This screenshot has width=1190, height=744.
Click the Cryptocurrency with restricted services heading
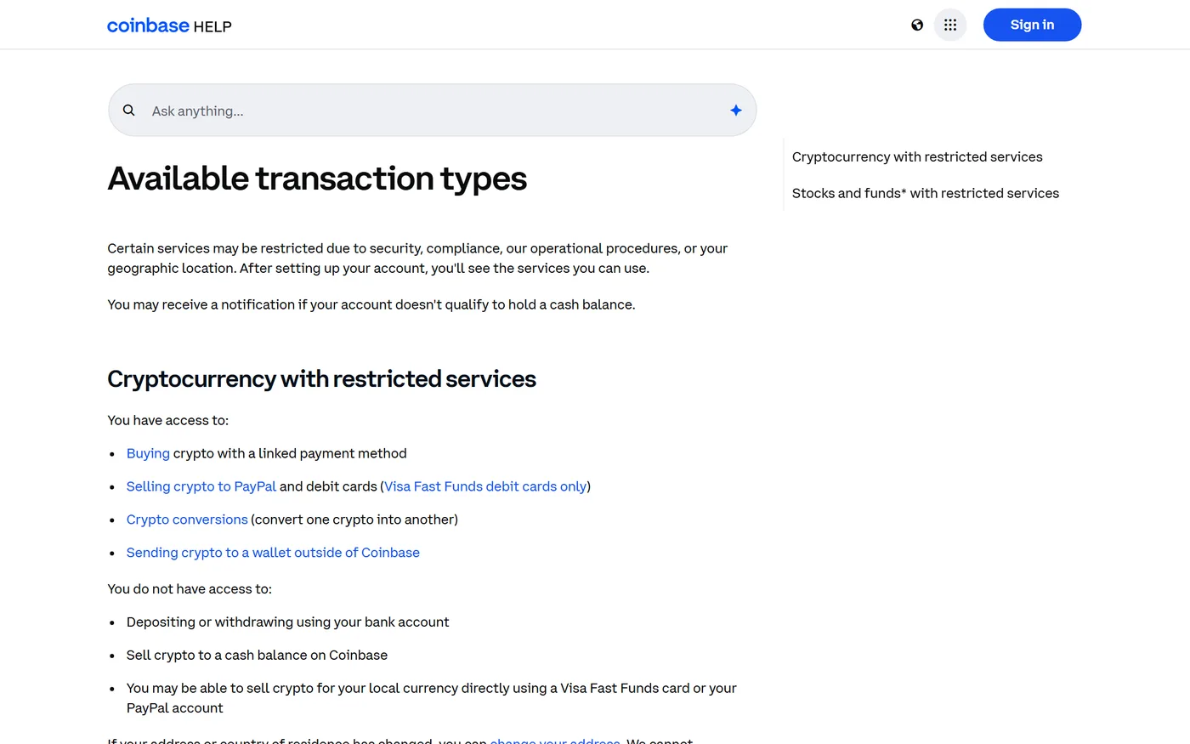321,378
